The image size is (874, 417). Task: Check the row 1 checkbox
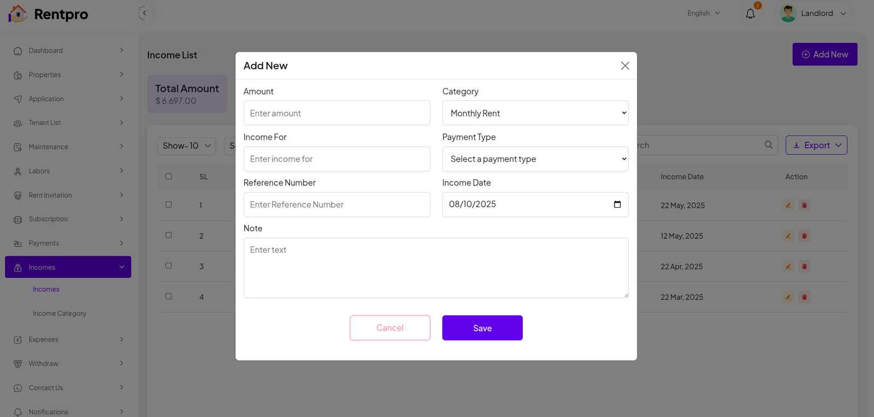[169, 204]
